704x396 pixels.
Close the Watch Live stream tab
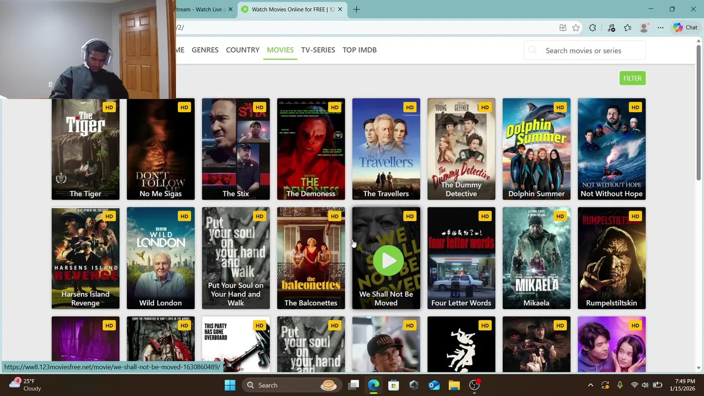pos(230,9)
